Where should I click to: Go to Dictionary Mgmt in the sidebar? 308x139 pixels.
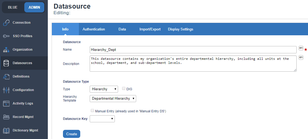tap(24, 131)
